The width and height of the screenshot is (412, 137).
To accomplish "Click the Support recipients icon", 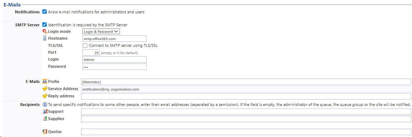I will point(45,111).
